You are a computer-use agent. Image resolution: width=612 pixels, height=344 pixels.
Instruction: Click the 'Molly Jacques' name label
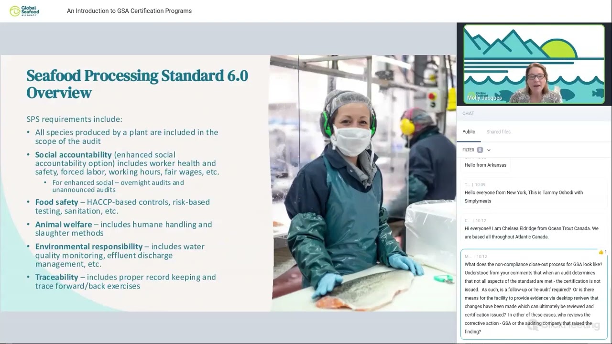click(x=484, y=98)
